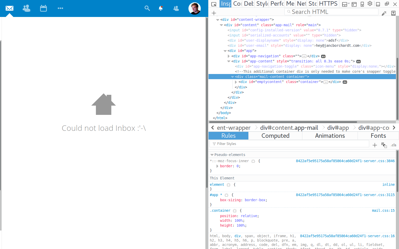Activate the element picker tool

(214, 4)
